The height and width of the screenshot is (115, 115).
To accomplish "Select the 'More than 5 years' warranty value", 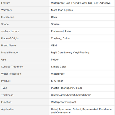I will tap(62, 10).
